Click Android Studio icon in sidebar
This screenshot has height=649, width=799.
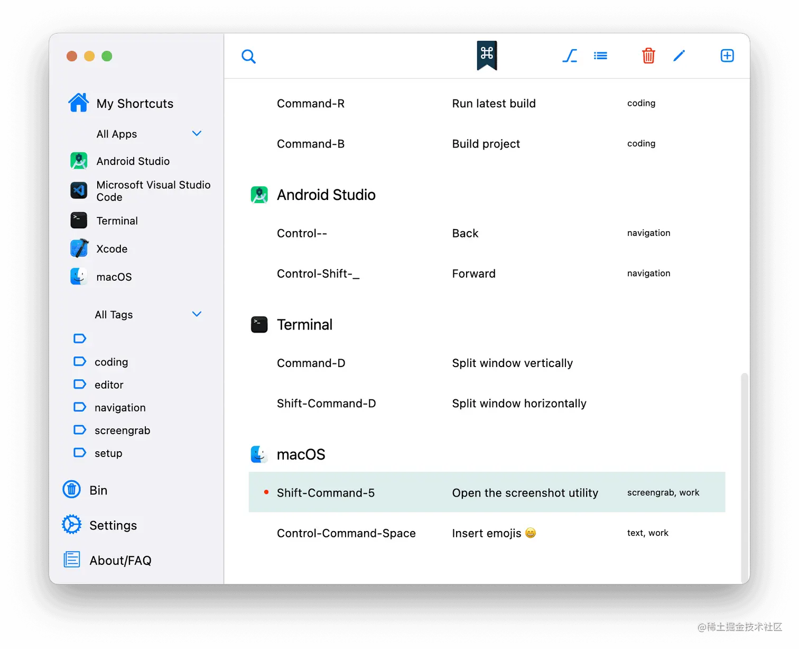[x=79, y=161]
